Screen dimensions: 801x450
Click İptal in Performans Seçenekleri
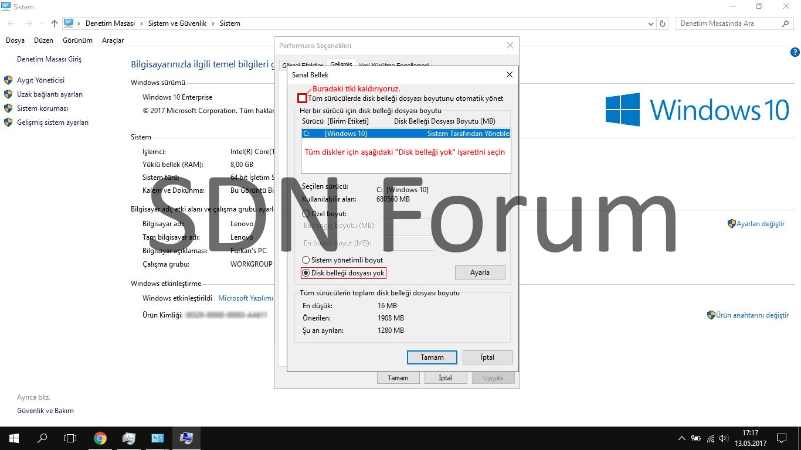(446, 378)
